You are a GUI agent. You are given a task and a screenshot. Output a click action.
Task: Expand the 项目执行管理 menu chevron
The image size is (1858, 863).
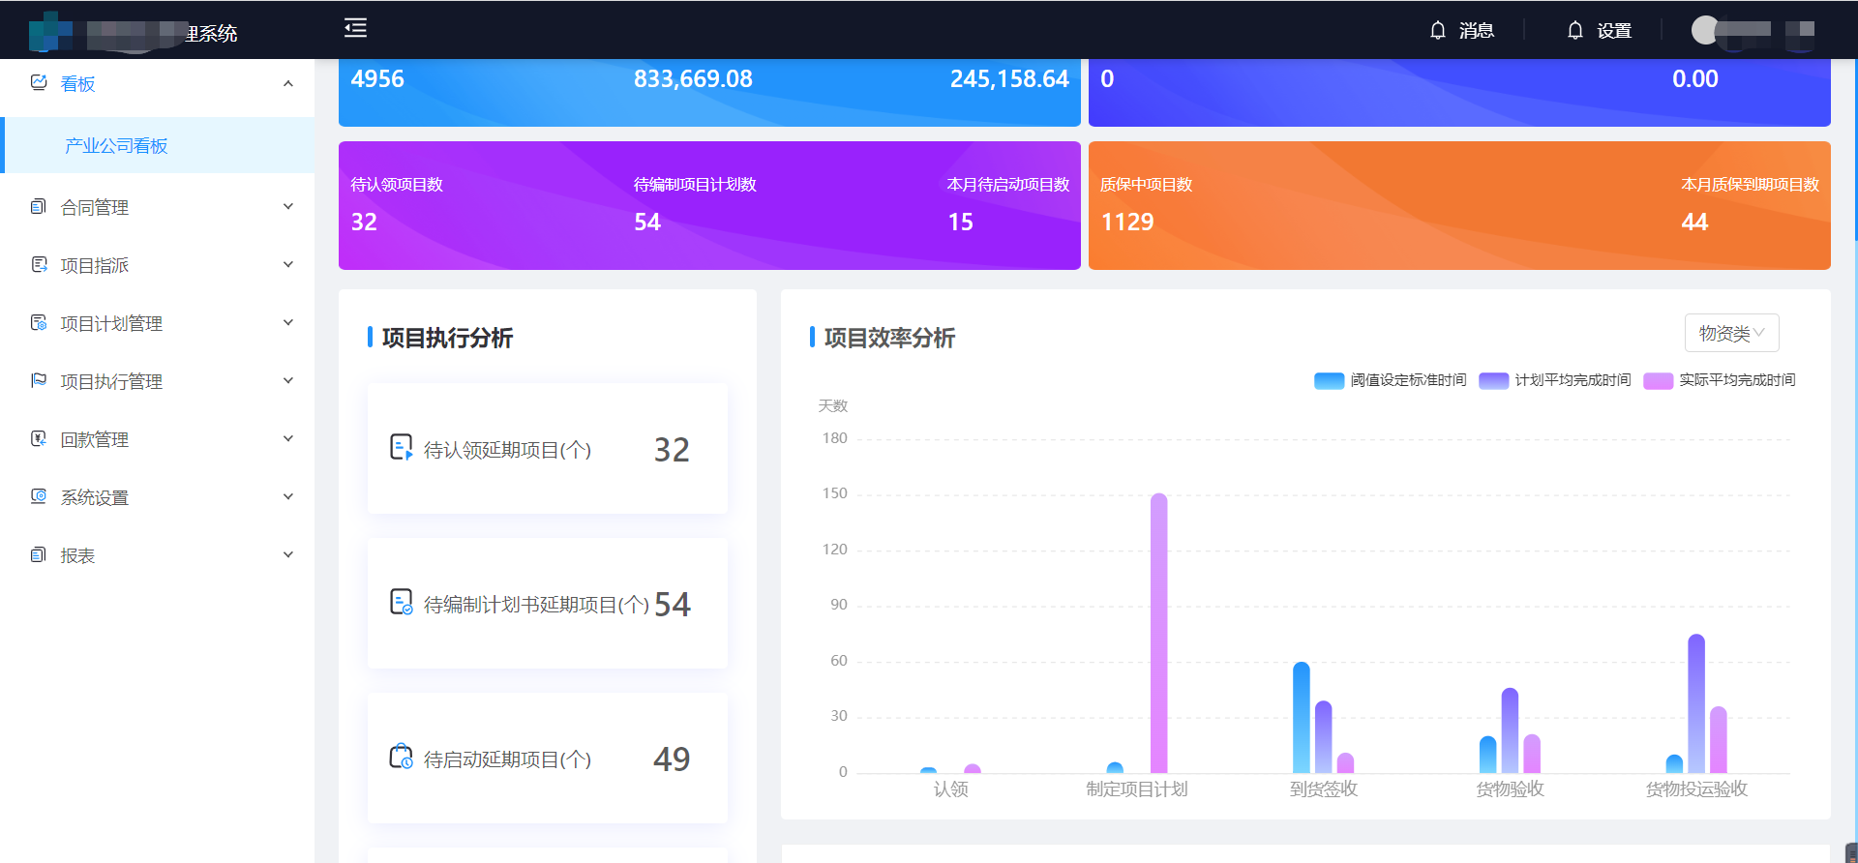tap(287, 380)
